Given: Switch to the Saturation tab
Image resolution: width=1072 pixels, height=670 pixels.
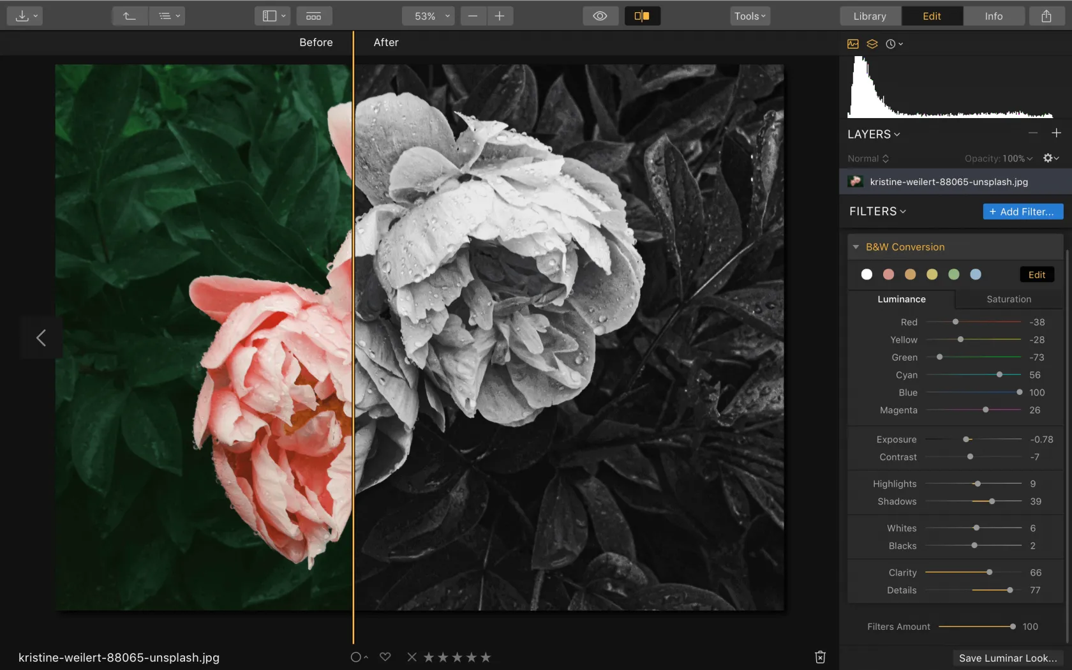Looking at the screenshot, I should [1008, 299].
